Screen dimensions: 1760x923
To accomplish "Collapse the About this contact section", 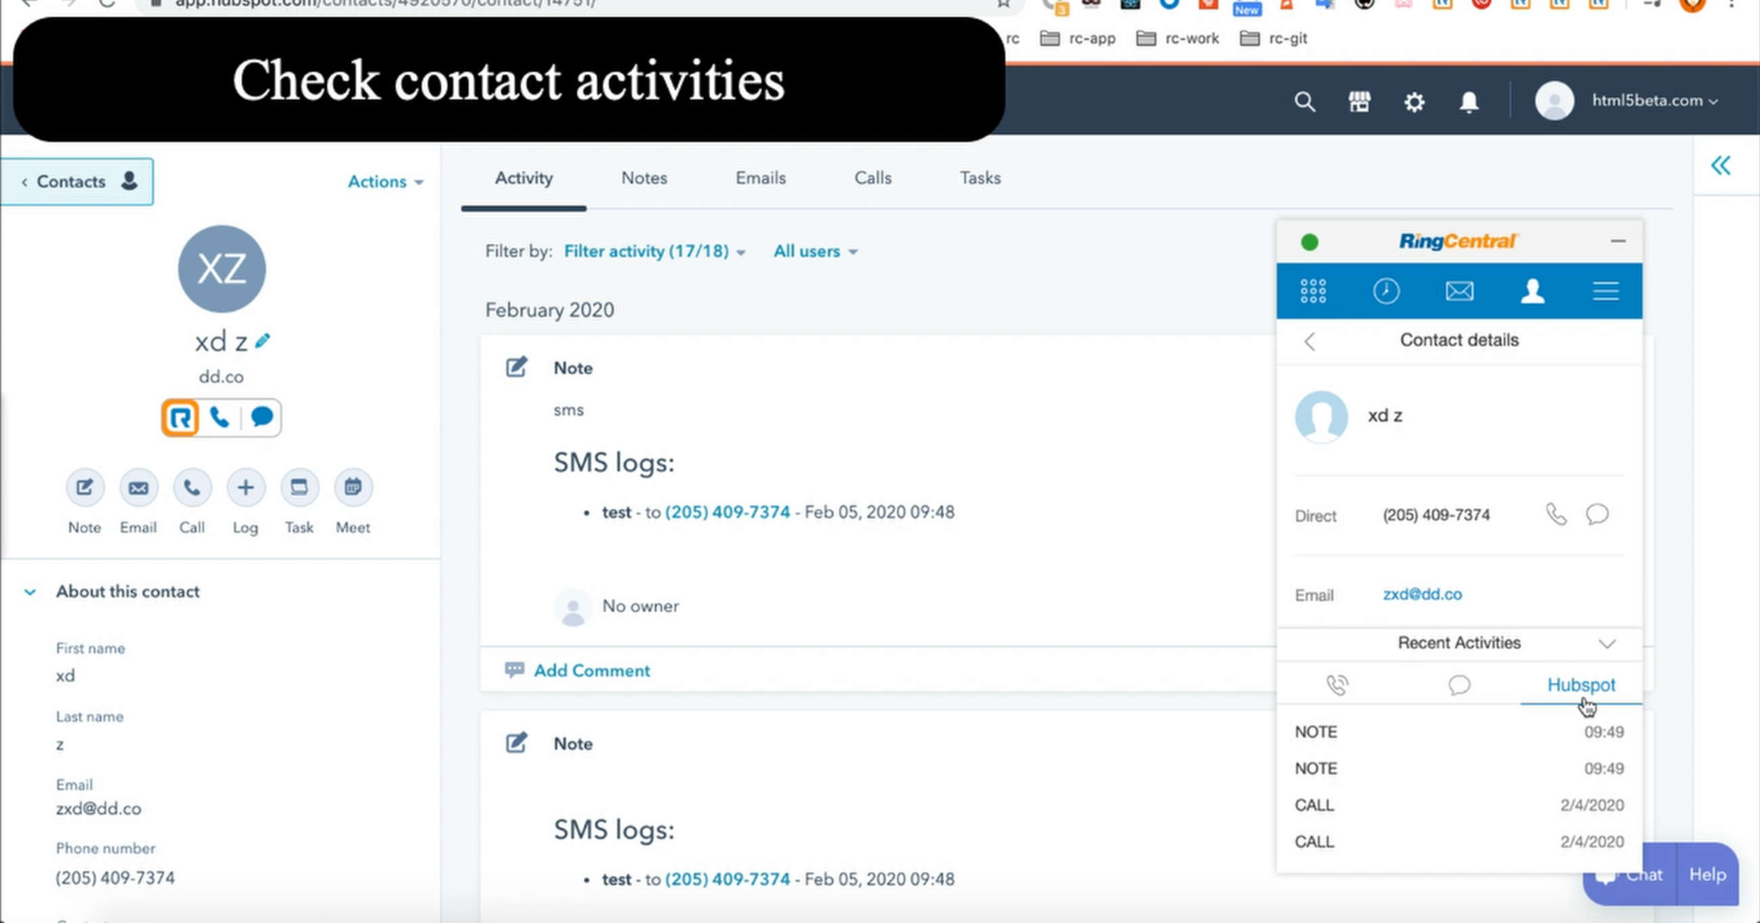I will click(x=30, y=592).
